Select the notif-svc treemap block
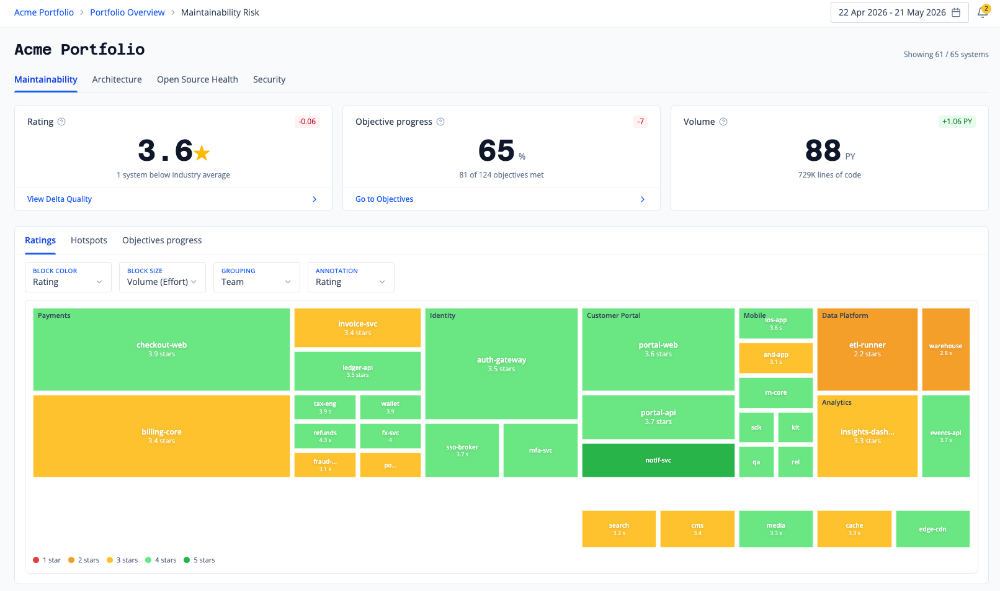 click(658, 460)
